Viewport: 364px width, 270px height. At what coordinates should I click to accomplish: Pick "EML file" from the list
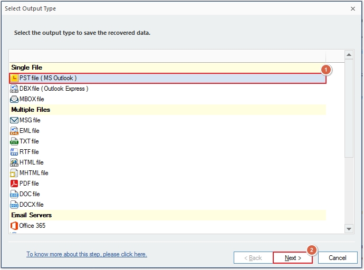(x=30, y=131)
